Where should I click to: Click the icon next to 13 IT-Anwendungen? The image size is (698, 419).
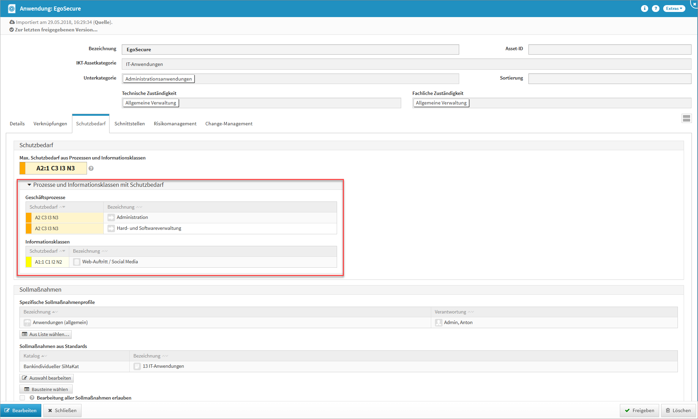point(137,366)
